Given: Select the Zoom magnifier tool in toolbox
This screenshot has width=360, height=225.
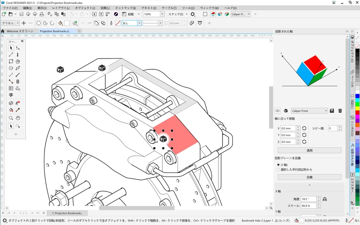Looking at the screenshot, I should coord(11,118).
